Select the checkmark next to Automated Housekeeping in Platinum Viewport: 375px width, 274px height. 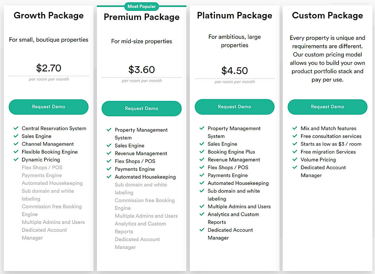202,183
